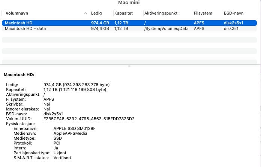Click the Volum-UUID value F2B5CE48-6392-4795-A562-515FDD7823D2
This screenshot has height=167, width=261.
[89, 119]
